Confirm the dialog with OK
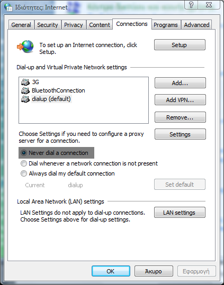The width and height of the screenshot is (224, 285). coord(111,271)
